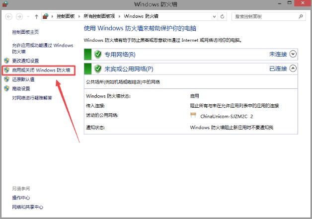The height and width of the screenshot is (219, 312).
Task: Open 网络和共享中心 link
Action: (x=27, y=207)
